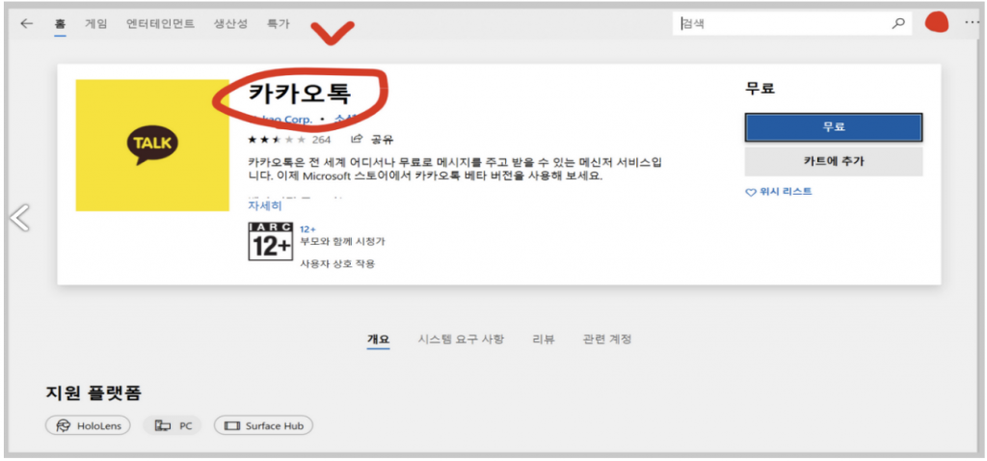
Task: Click the 카트에 추가 button
Action: click(834, 162)
